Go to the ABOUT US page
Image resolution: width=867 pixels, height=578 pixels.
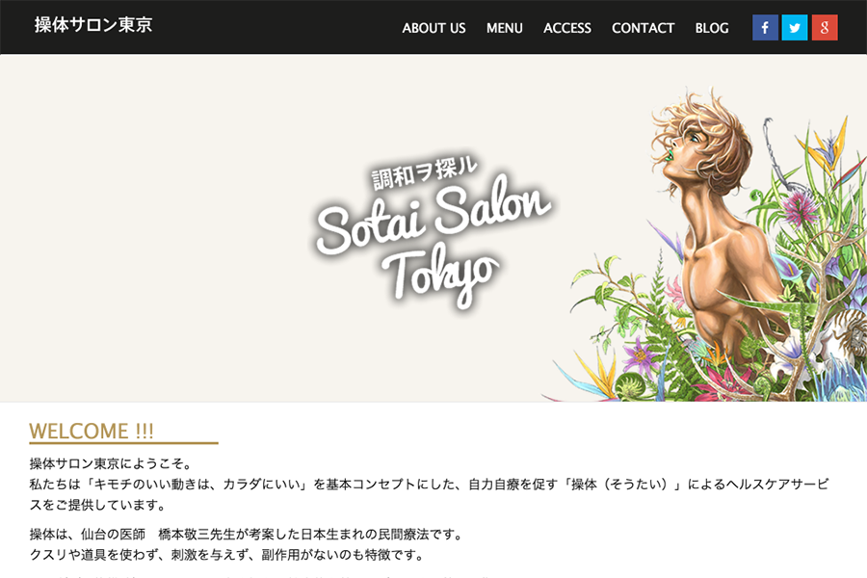pos(433,28)
